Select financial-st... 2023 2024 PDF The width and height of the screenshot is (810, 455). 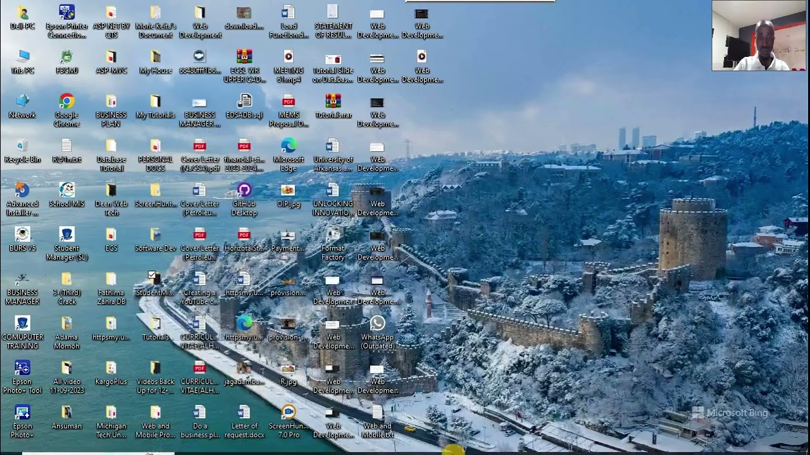coord(244,155)
